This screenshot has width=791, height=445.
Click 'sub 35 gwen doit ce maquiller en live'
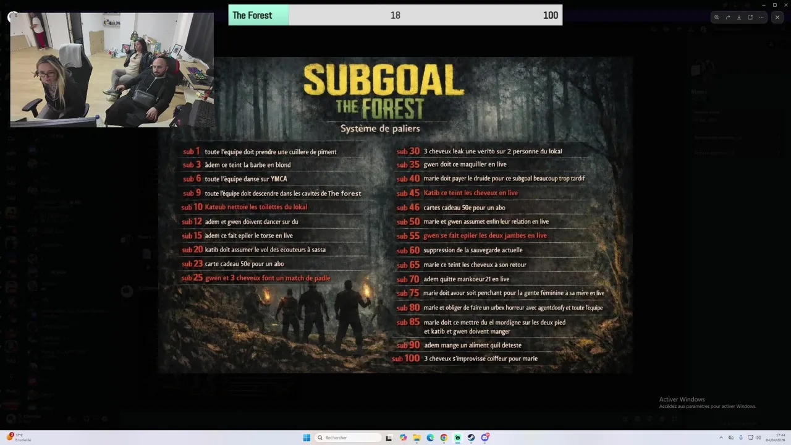coord(452,164)
